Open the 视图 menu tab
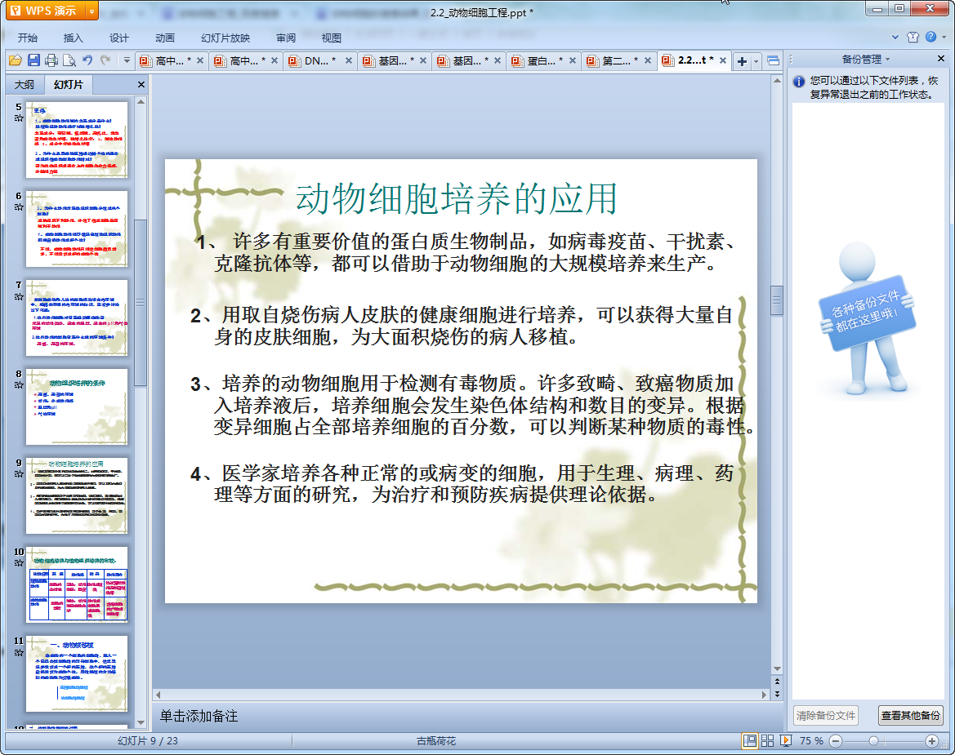The image size is (955, 755). 332,38
